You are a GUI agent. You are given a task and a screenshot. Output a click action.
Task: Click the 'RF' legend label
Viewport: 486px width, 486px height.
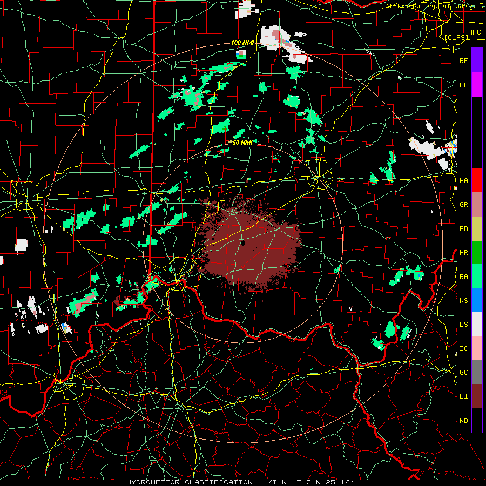[464, 61]
